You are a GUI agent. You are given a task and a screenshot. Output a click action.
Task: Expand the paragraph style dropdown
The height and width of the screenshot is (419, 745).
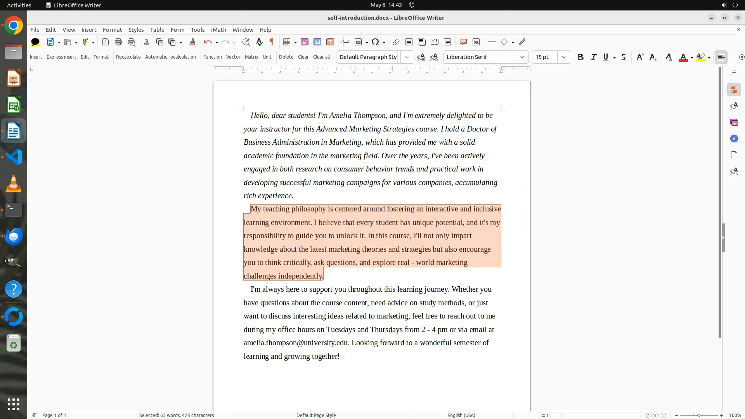pyautogui.click(x=407, y=57)
